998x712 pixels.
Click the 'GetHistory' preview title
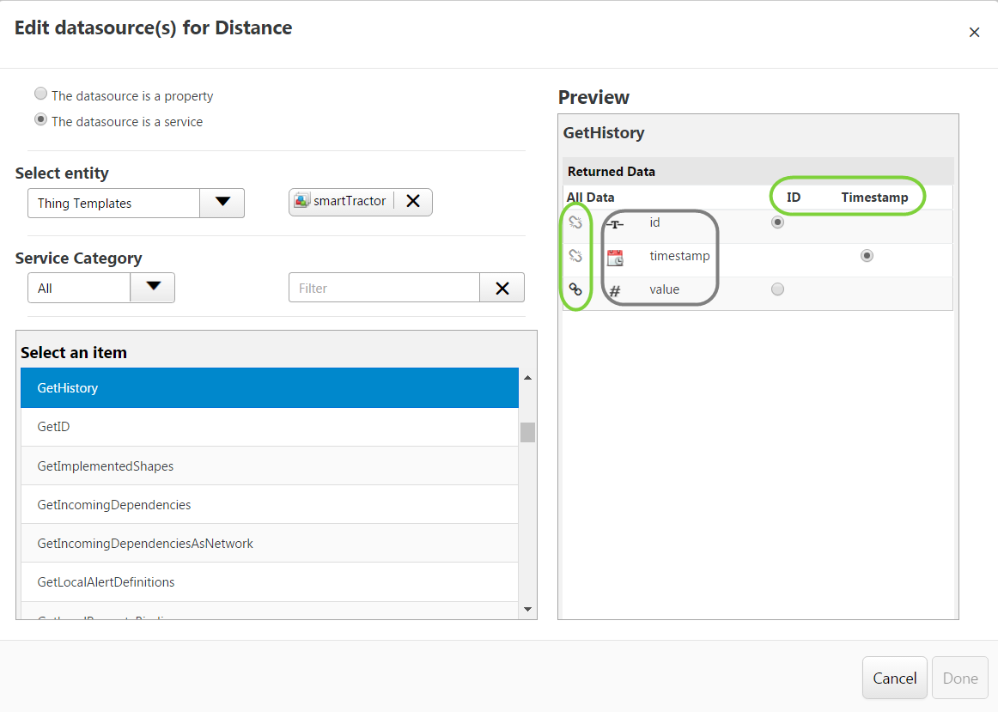pos(604,133)
